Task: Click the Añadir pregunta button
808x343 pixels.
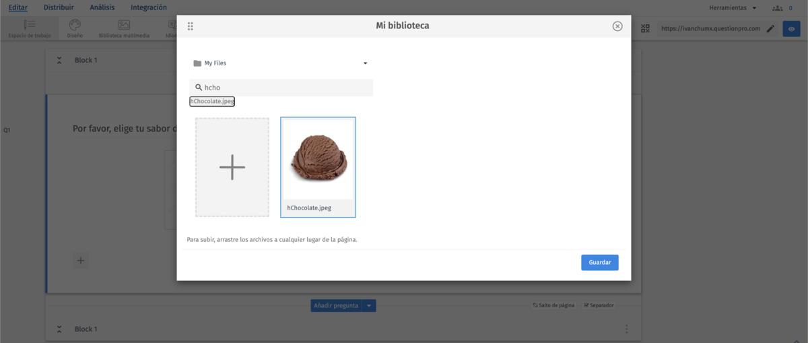Action: 336,305
